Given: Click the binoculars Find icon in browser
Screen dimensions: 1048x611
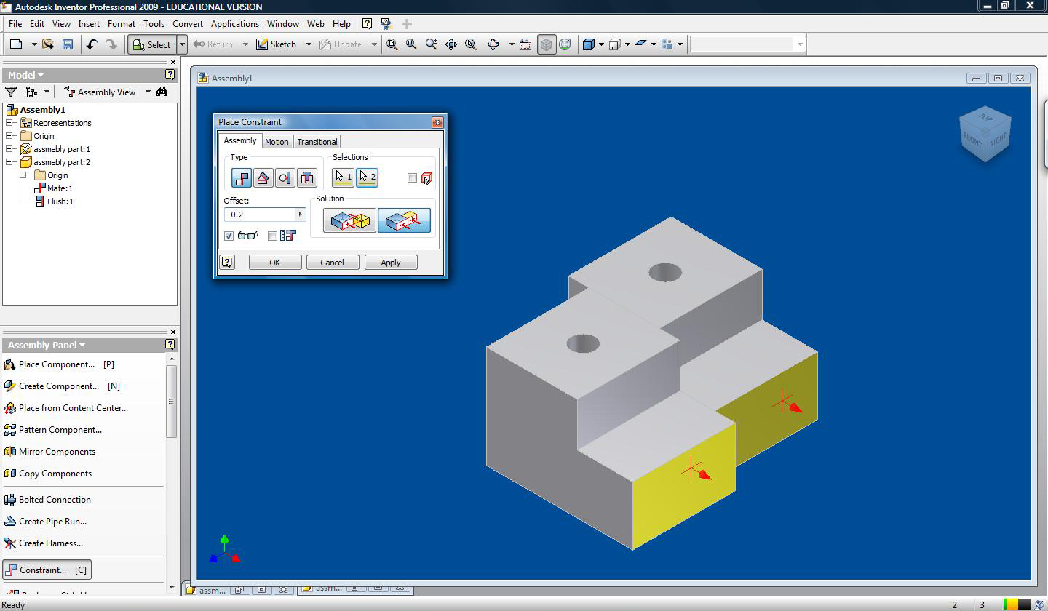Looking at the screenshot, I should (x=162, y=92).
